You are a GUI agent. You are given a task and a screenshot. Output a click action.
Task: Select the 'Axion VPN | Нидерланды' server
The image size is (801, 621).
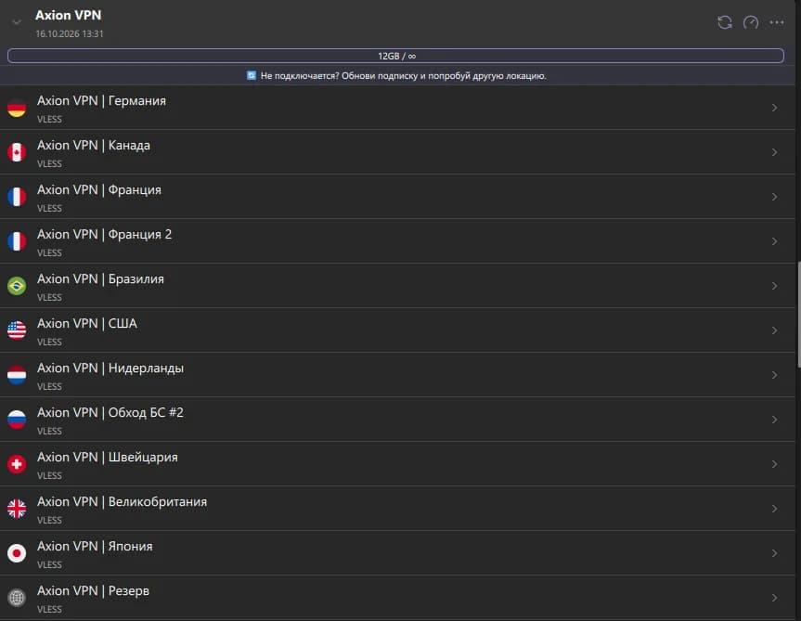pyautogui.click(x=397, y=375)
